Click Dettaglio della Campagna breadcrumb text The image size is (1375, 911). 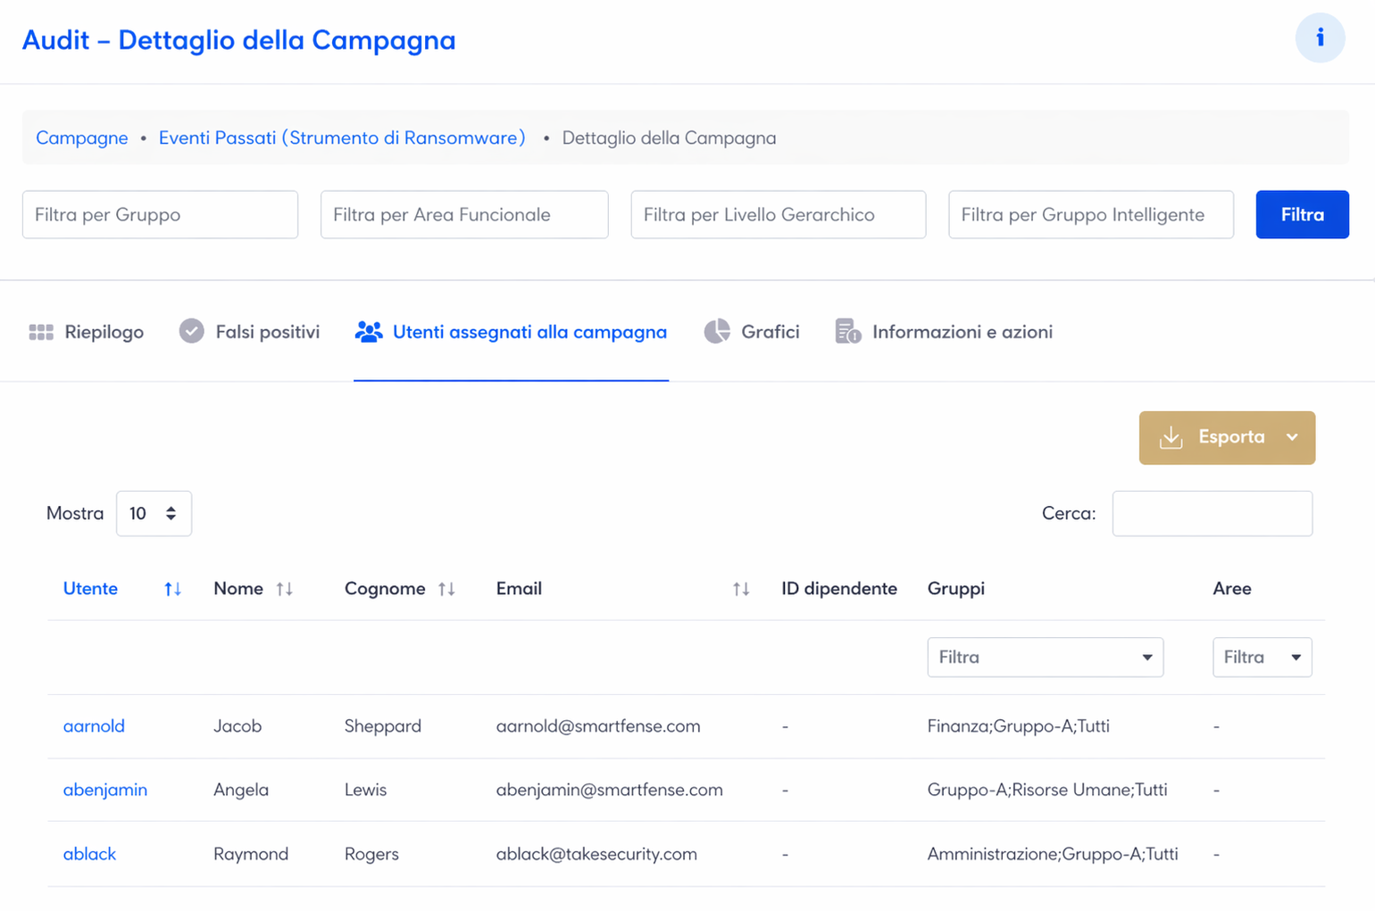point(669,138)
